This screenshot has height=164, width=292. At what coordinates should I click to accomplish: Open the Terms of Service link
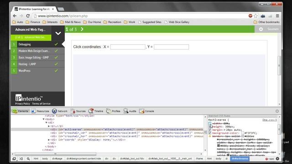click(x=41, y=104)
